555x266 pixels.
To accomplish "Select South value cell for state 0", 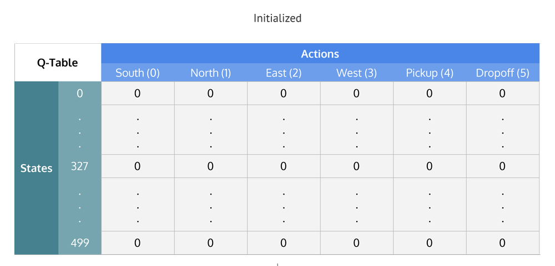I will tap(138, 93).
